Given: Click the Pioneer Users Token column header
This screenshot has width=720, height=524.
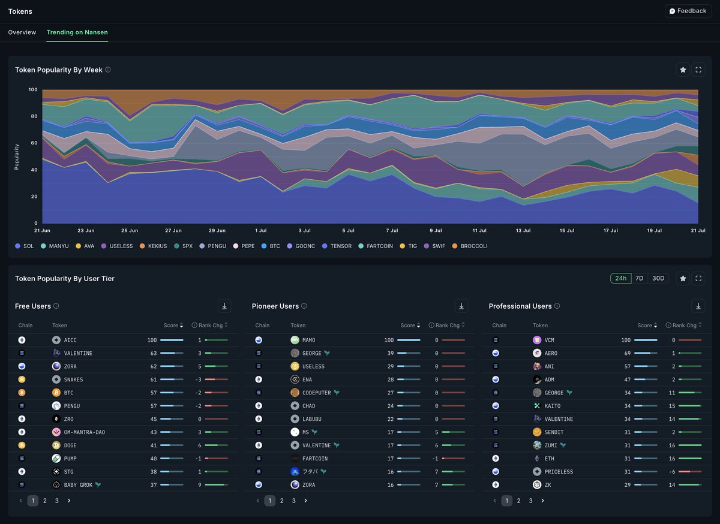Looking at the screenshot, I should point(298,326).
